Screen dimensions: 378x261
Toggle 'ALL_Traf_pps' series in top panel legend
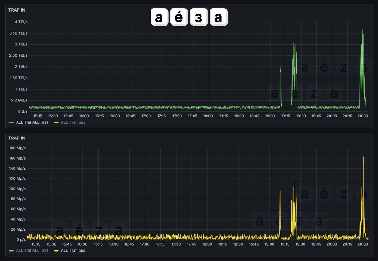(73, 122)
